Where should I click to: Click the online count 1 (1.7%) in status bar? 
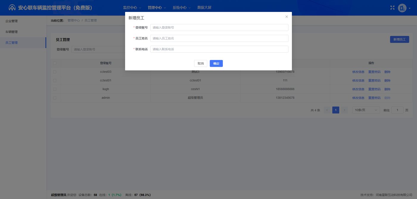pyautogui.click(x=115, y=195)
